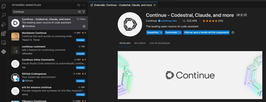Clear extensions search results icon
This screenshot has width=266, height=102.
coord(79,12)
